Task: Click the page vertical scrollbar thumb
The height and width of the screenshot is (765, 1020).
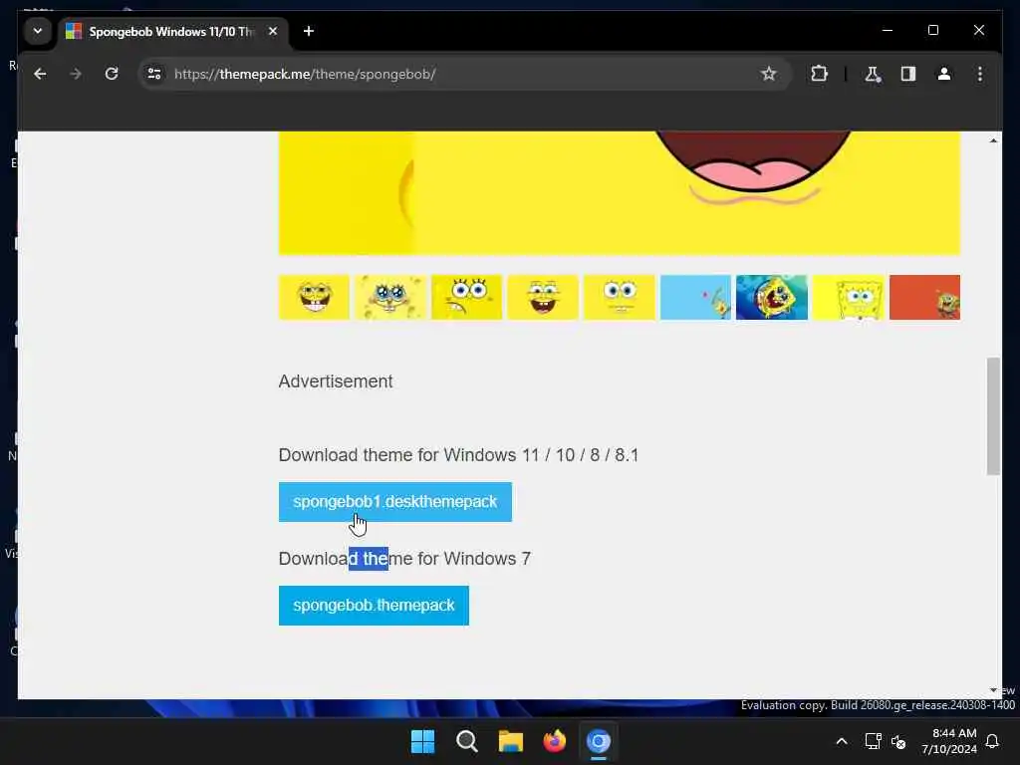Action: (x=993, y=416)
